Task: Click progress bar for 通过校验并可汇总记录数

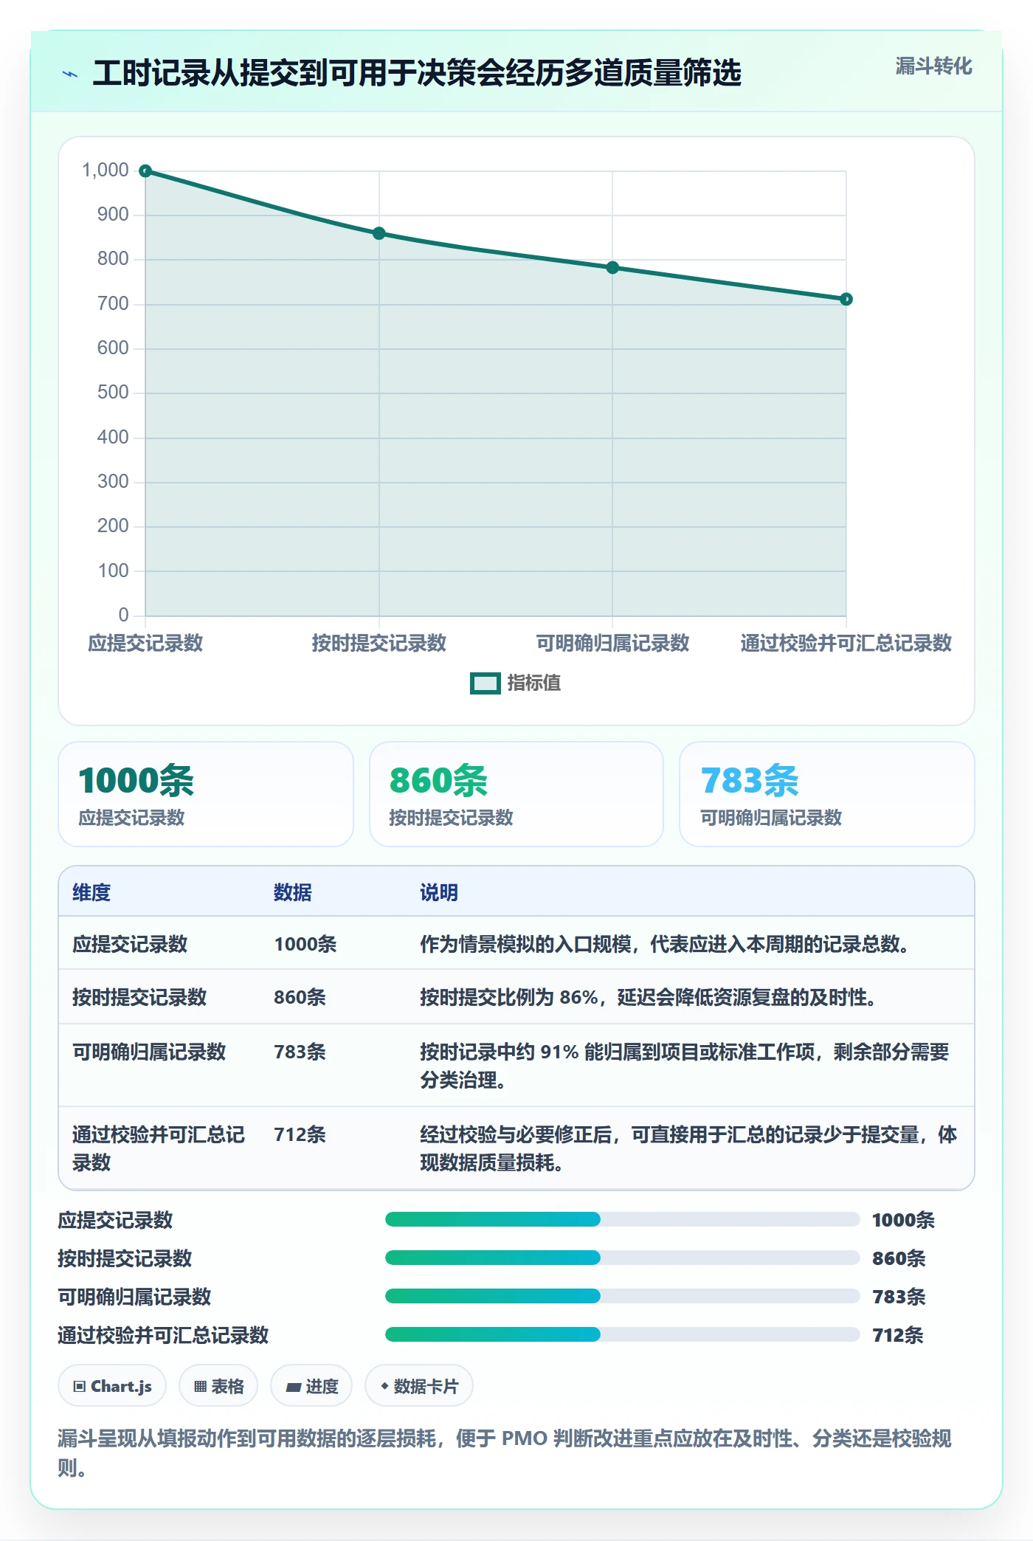Action: (x=622, y=1334)
